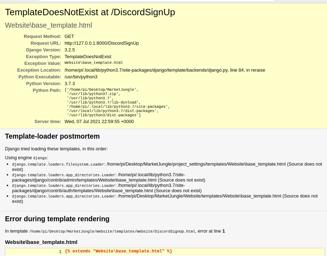Click the exception location path ending 'in reraise'
327x256 pixels.
click(x=165, y=70)
